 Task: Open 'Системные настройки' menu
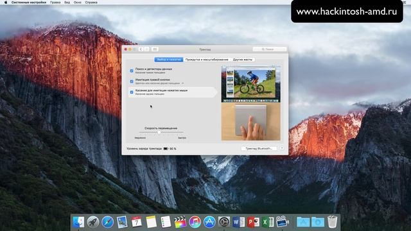29,3
